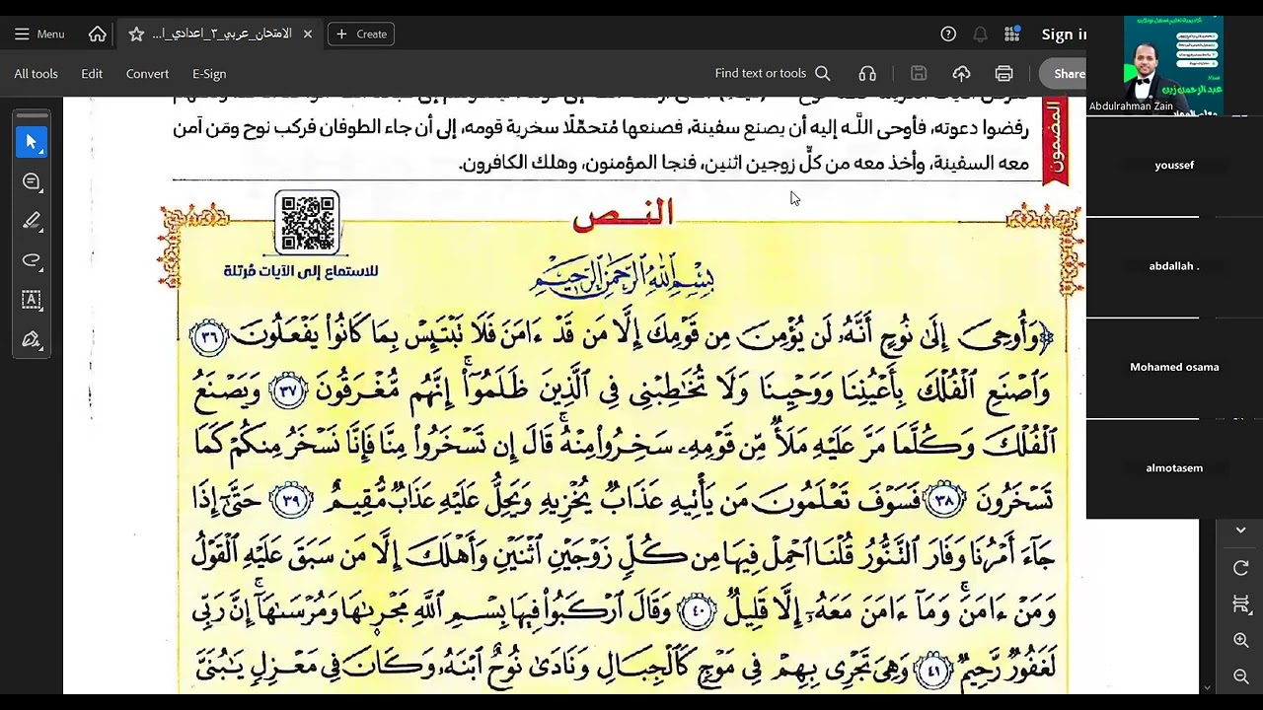Screen dimensions: 1263x710
Task: Click the vertical scrollbar down arrow
Action: click(1207, 687)
